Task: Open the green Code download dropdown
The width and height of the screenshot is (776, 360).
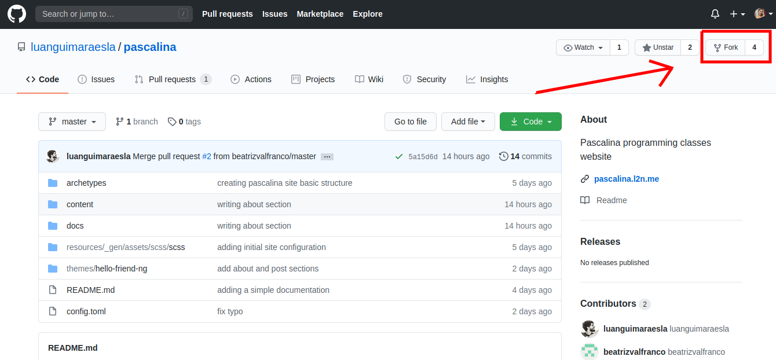Action: click(530, 122)
